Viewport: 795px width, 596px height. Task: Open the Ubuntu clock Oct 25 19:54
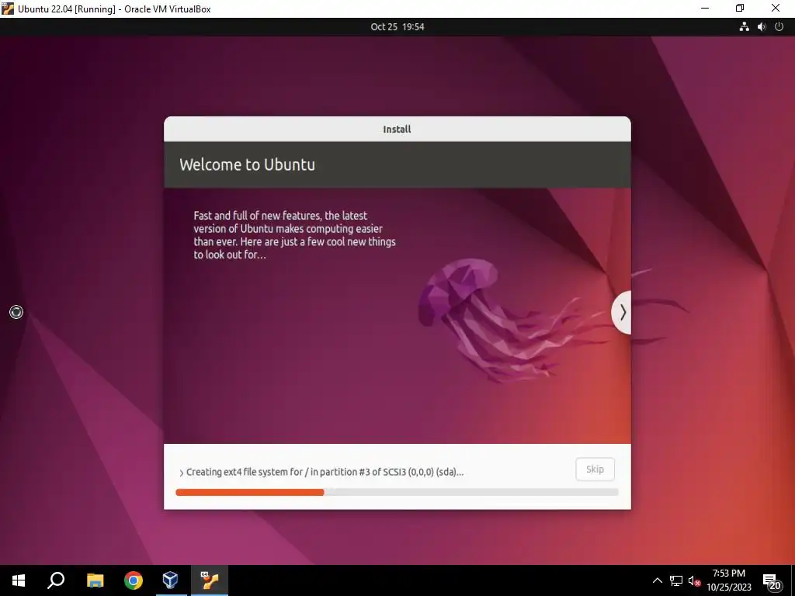coord(397,27)
